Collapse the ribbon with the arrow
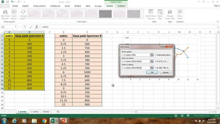 218,22
